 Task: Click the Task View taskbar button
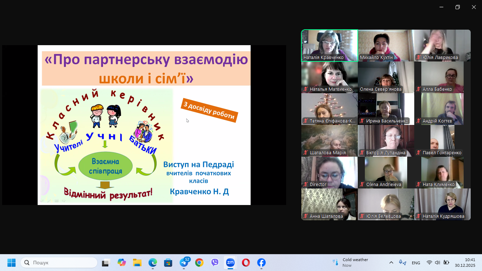(x=106, y=263)
